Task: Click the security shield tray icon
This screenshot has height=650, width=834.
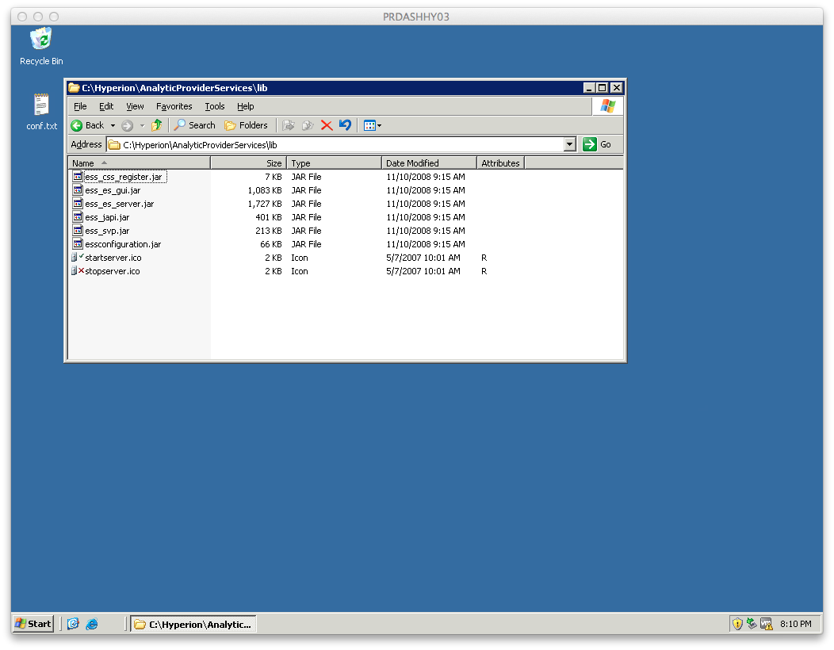Action: (737, 624)
